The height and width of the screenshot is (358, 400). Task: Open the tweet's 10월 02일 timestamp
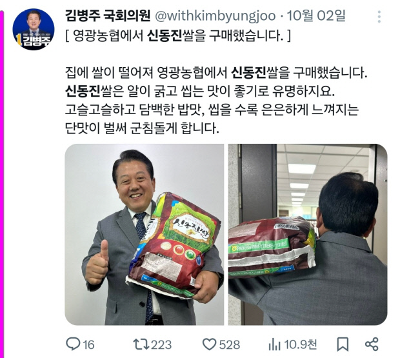(316, 16)
